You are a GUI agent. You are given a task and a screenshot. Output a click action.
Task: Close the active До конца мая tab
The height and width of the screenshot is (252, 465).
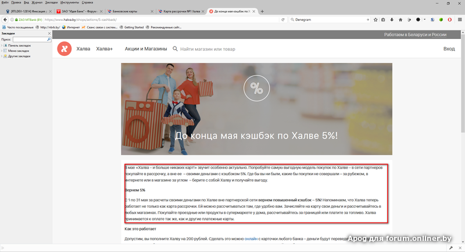[254, 11]
